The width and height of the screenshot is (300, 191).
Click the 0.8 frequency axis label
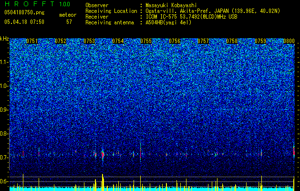[x=4, y=134]
